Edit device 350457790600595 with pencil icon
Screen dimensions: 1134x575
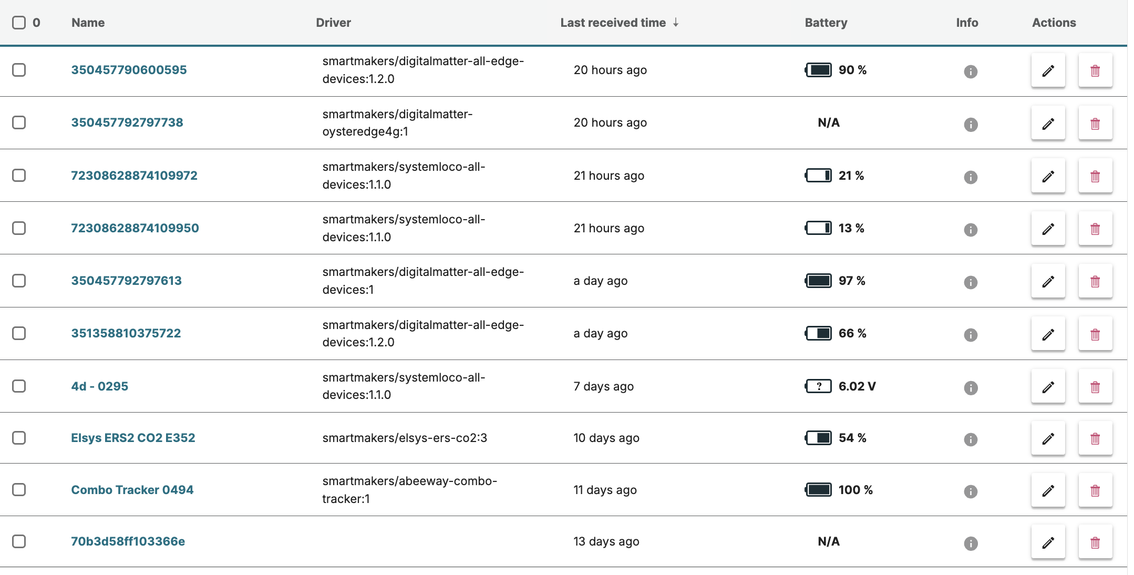pyautogui.click(x=1048, y=70)
